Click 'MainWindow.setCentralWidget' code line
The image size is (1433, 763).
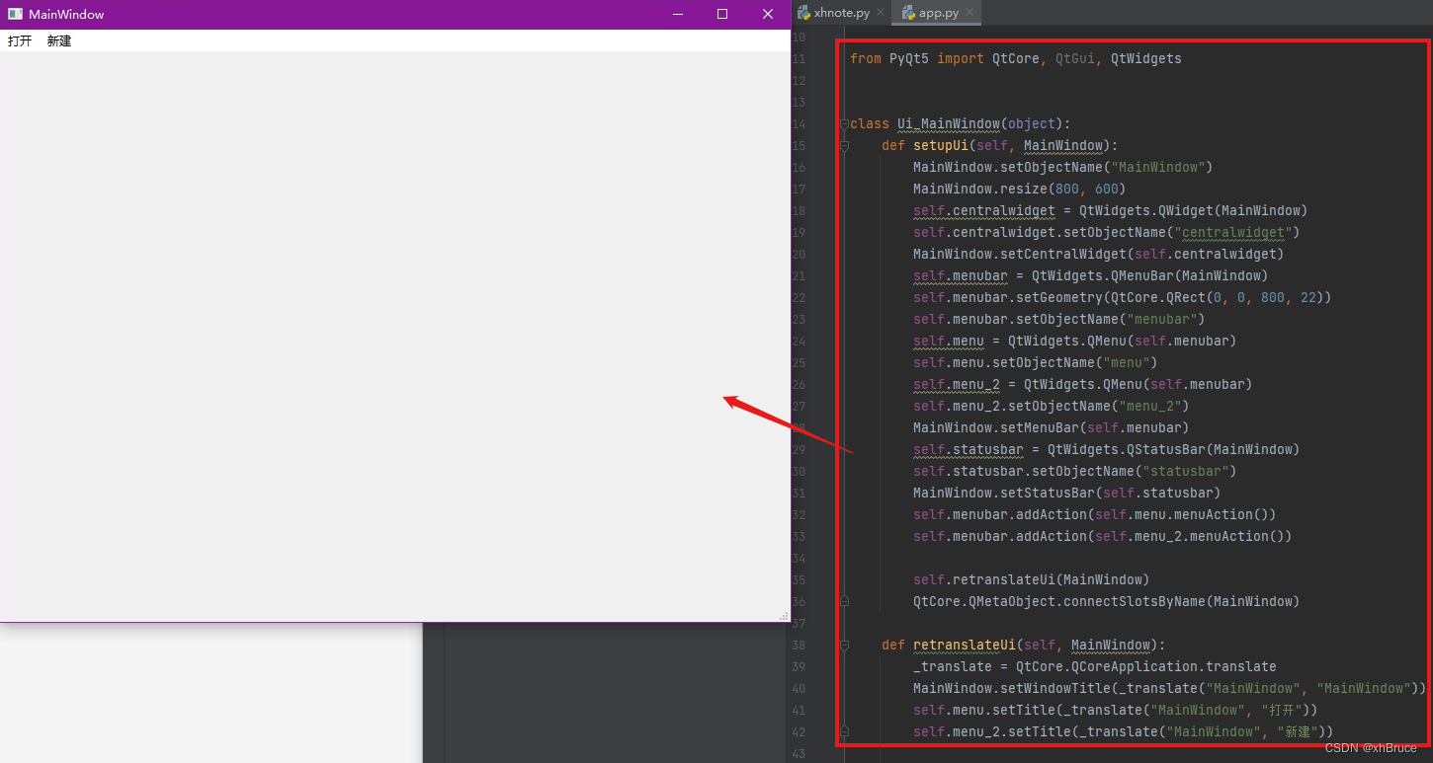coord(1099,254)
